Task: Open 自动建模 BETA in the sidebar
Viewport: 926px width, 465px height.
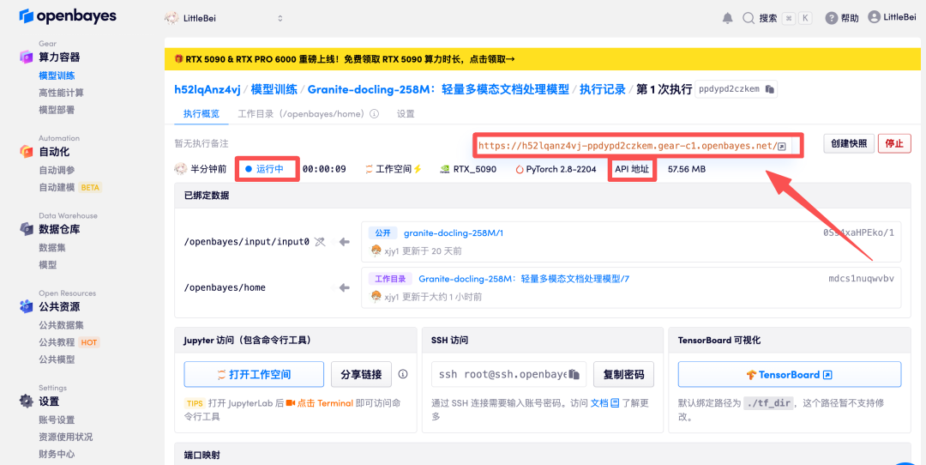Action: pos(69,187)
